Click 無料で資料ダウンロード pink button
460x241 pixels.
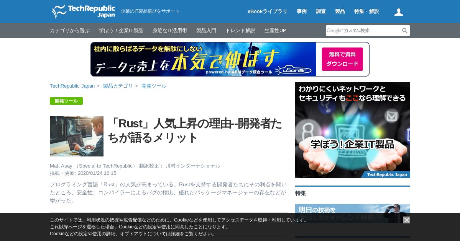pos(342,59)
